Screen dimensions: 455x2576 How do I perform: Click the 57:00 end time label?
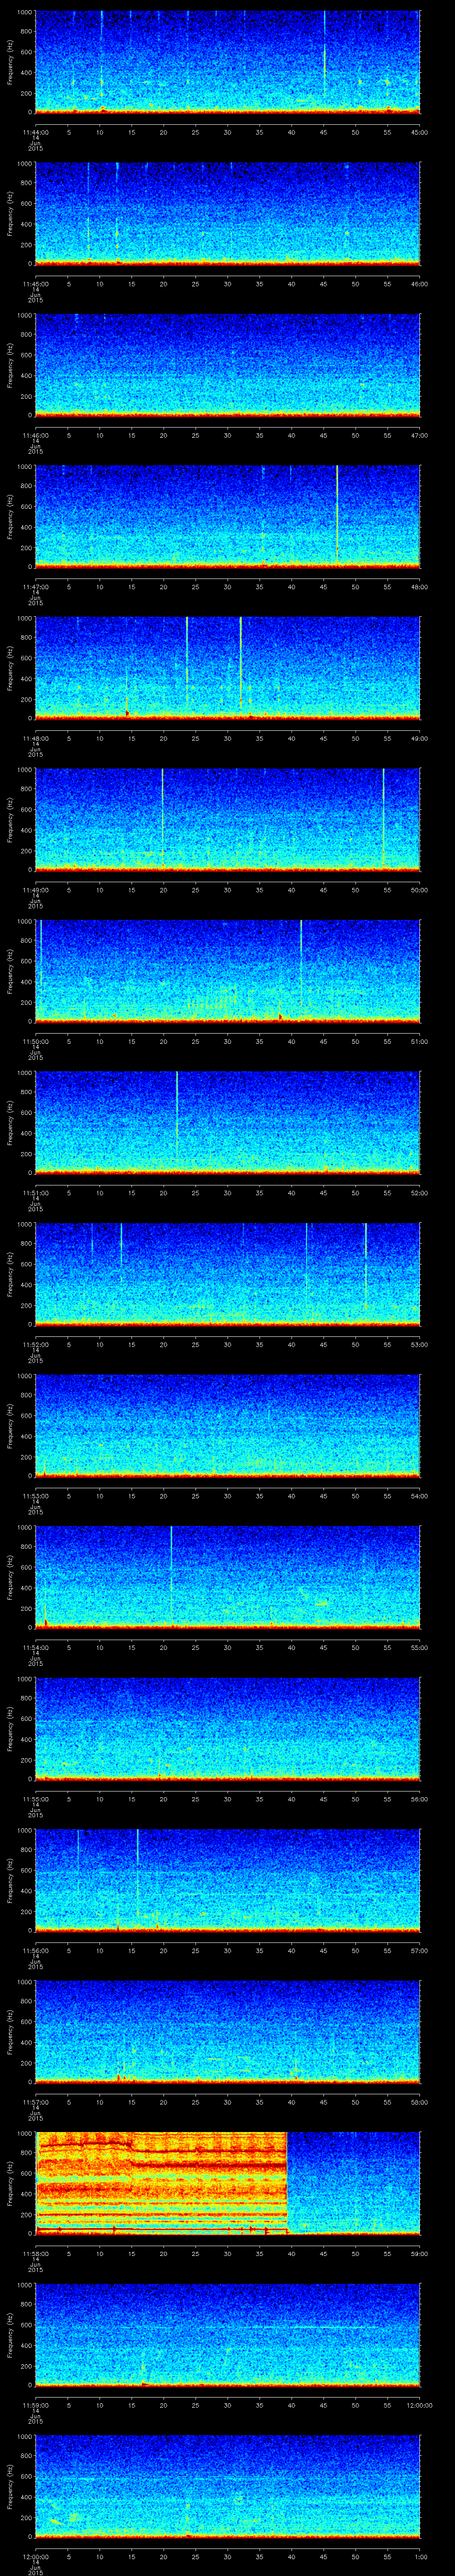[420, 1950]
